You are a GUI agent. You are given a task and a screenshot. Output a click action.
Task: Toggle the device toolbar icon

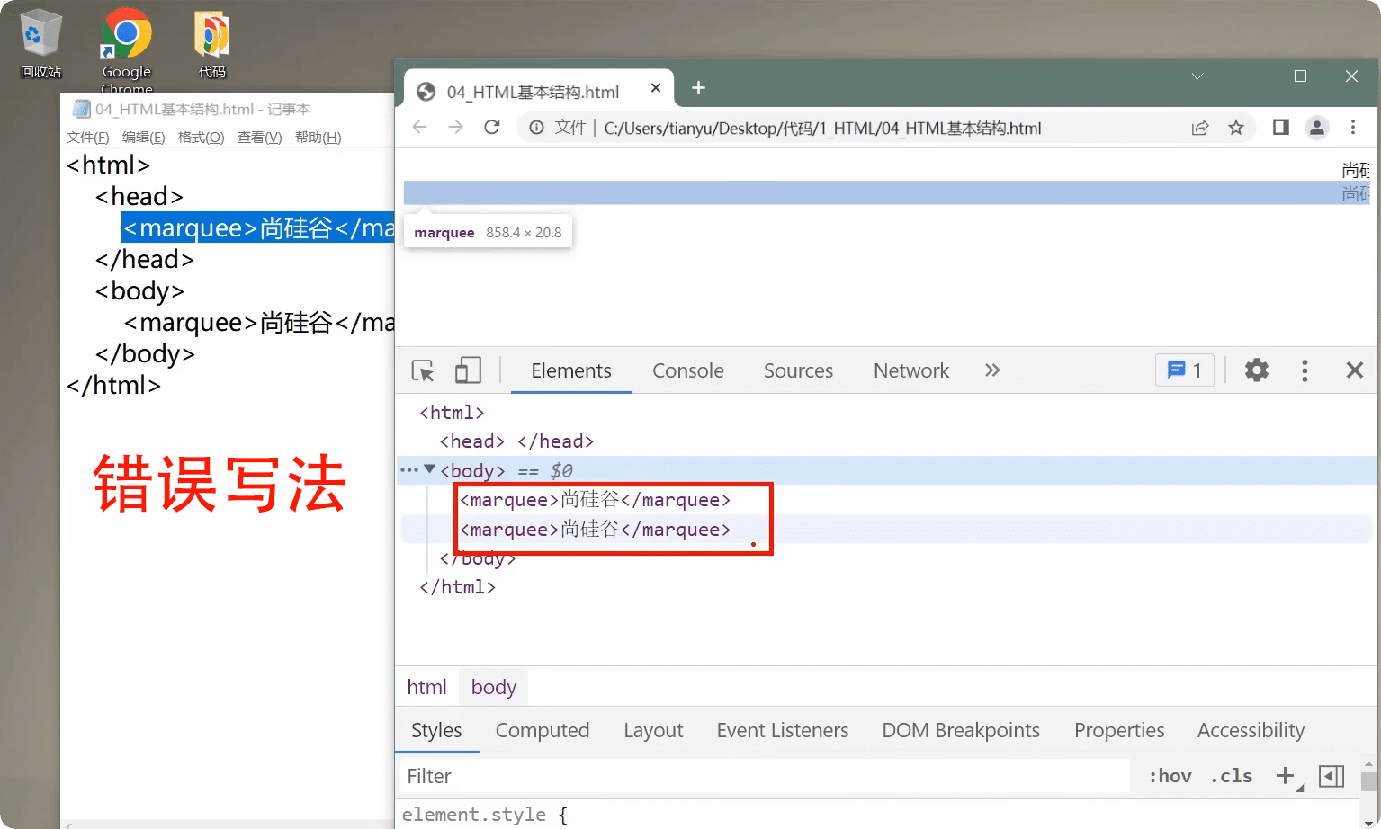point(468,370)
